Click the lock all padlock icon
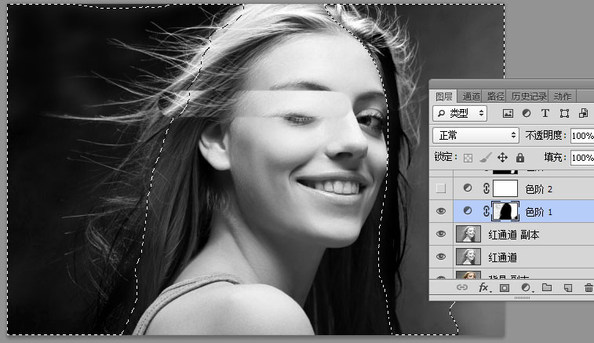 click(519, 158)
